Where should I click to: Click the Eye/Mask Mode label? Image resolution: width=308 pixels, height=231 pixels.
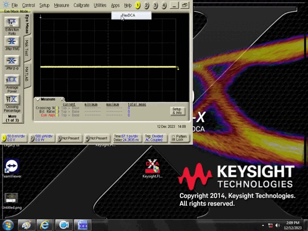[x=16, y=11]
